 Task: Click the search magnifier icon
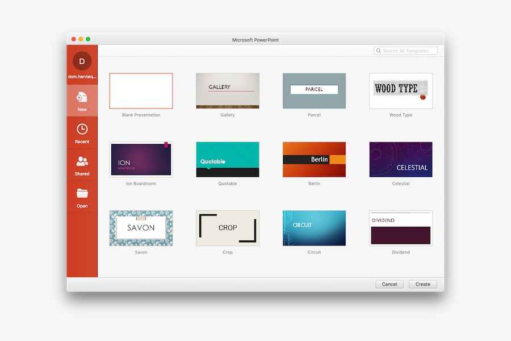click(x=379, y=51)
